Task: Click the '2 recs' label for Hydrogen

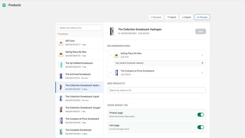Action: click(x=85, y=89)
